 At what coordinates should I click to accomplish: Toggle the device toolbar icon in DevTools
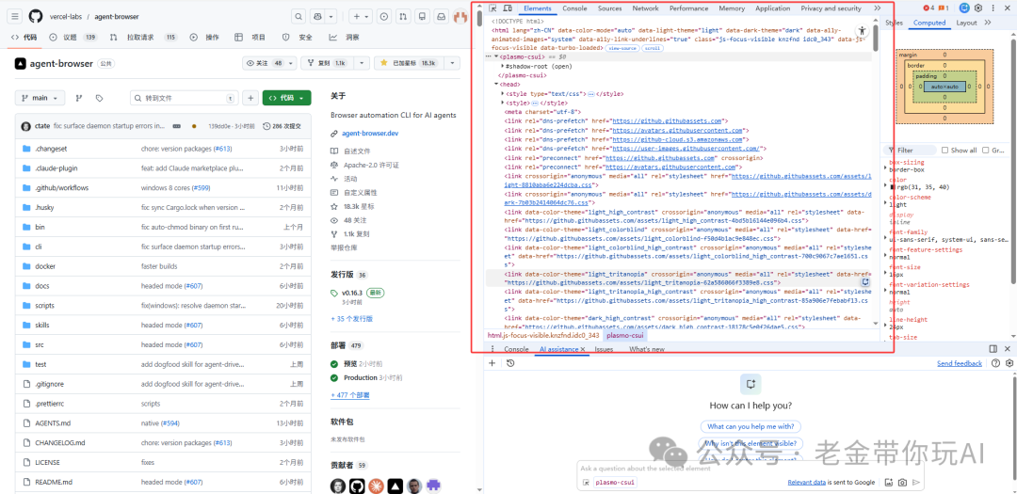[x=508, y=8]
